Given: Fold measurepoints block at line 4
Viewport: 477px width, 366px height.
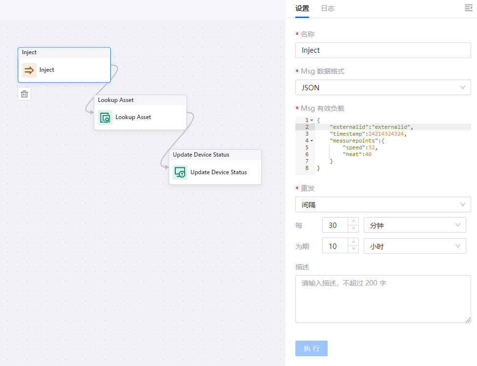Looking at the screenshot, I should [311, 141].
